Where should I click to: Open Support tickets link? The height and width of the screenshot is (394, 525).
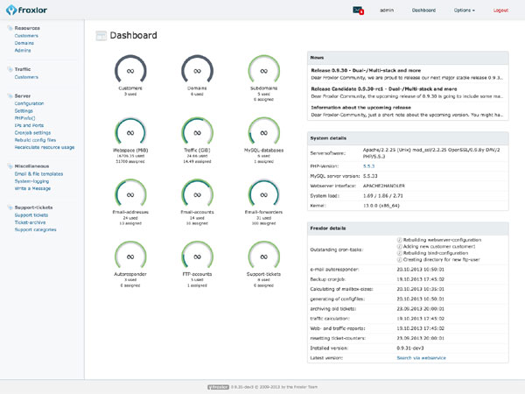pos(31,215)
